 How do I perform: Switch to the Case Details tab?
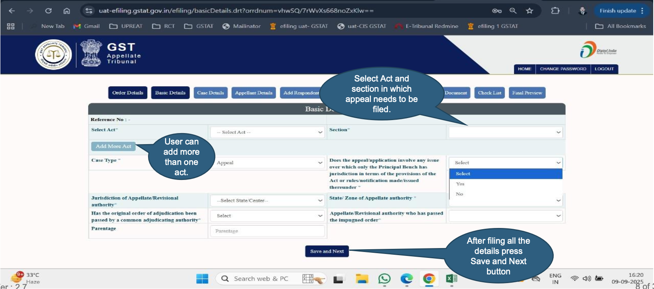coord(210,93)
